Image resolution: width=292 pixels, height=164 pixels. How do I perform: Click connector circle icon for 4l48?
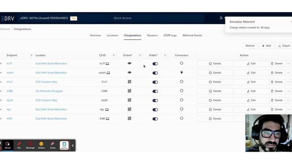(x=182, y=118)
